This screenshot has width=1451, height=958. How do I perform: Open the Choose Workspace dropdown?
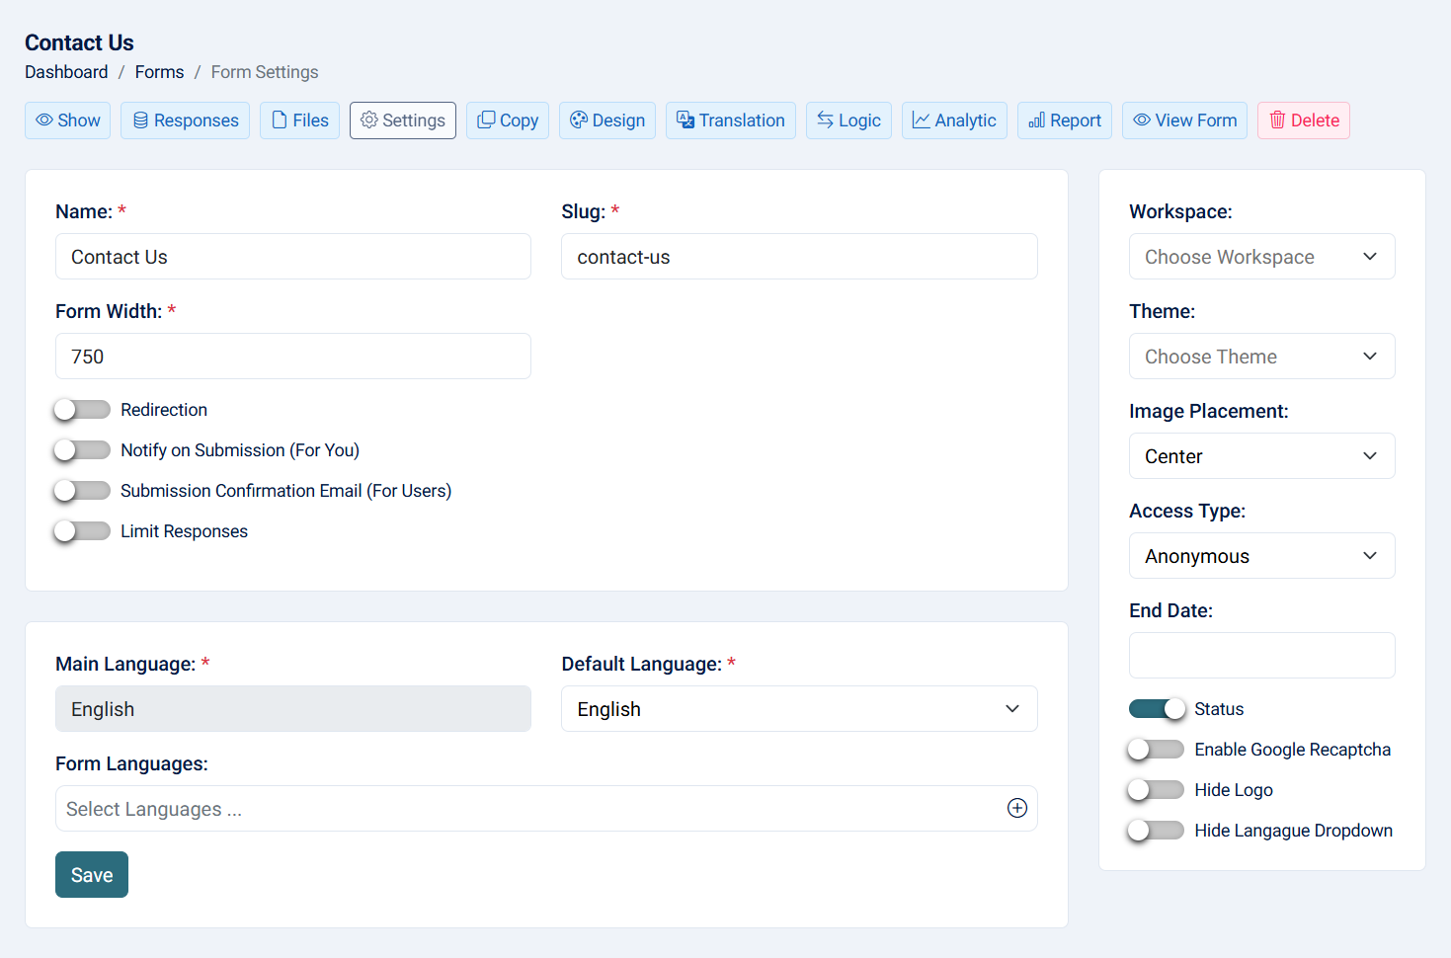[1261, 257]
